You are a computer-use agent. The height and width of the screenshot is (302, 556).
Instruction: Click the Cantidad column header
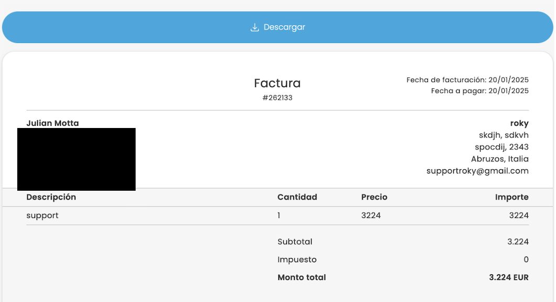(x=297, y=197)
